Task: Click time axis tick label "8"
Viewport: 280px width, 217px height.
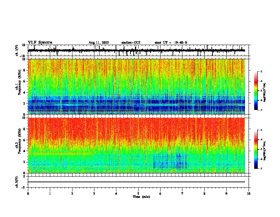Action: (x=204, y=194)
